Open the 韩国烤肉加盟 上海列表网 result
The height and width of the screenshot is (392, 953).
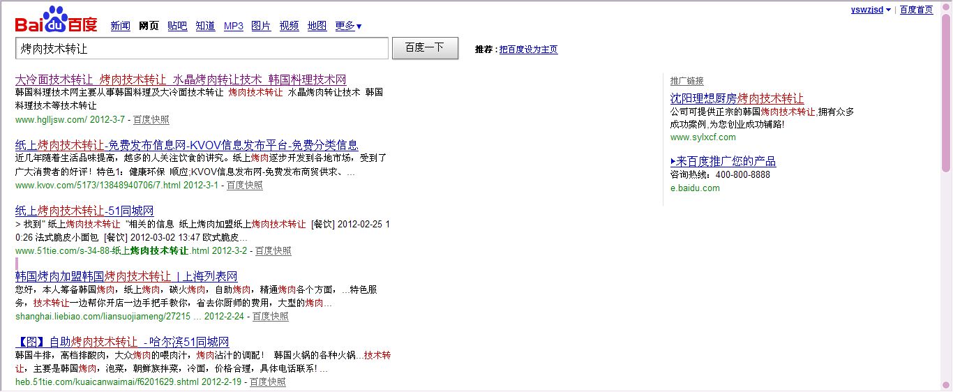(126, 276)
